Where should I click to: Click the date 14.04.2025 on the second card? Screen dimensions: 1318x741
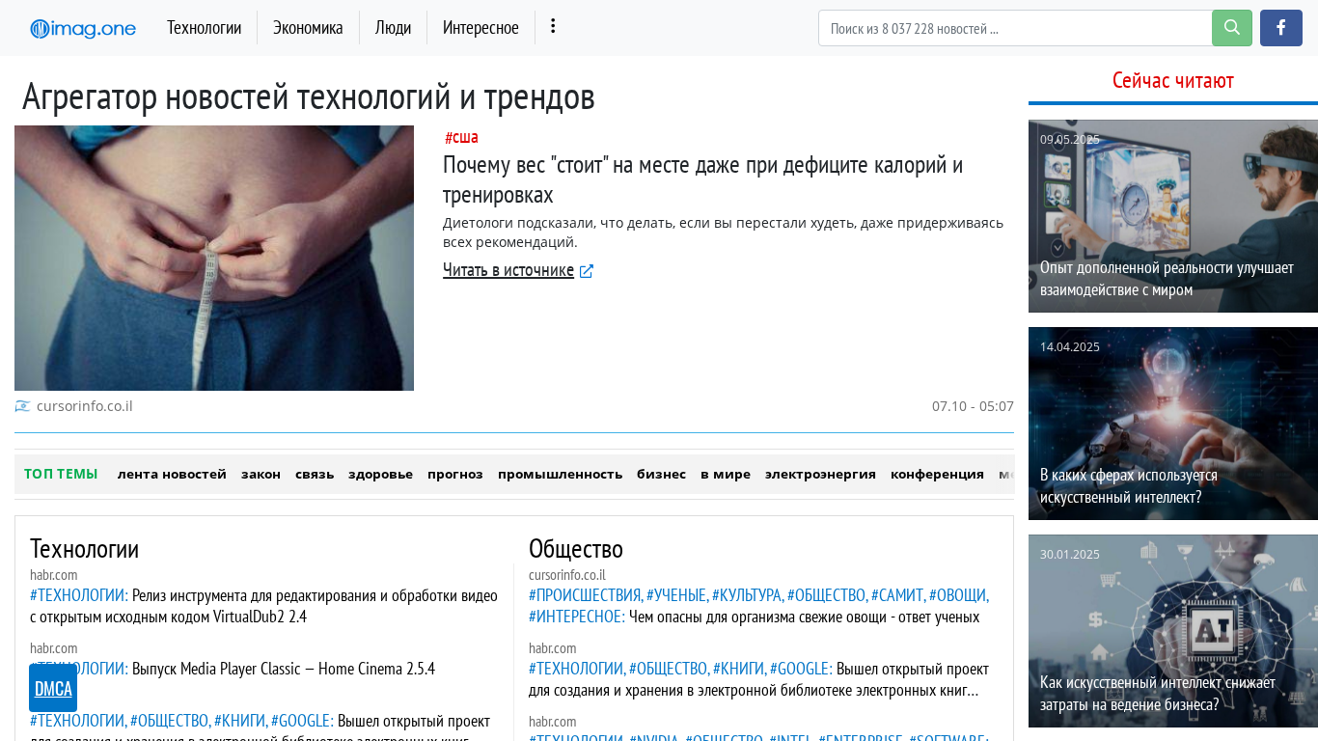[x=1069, y=346]
